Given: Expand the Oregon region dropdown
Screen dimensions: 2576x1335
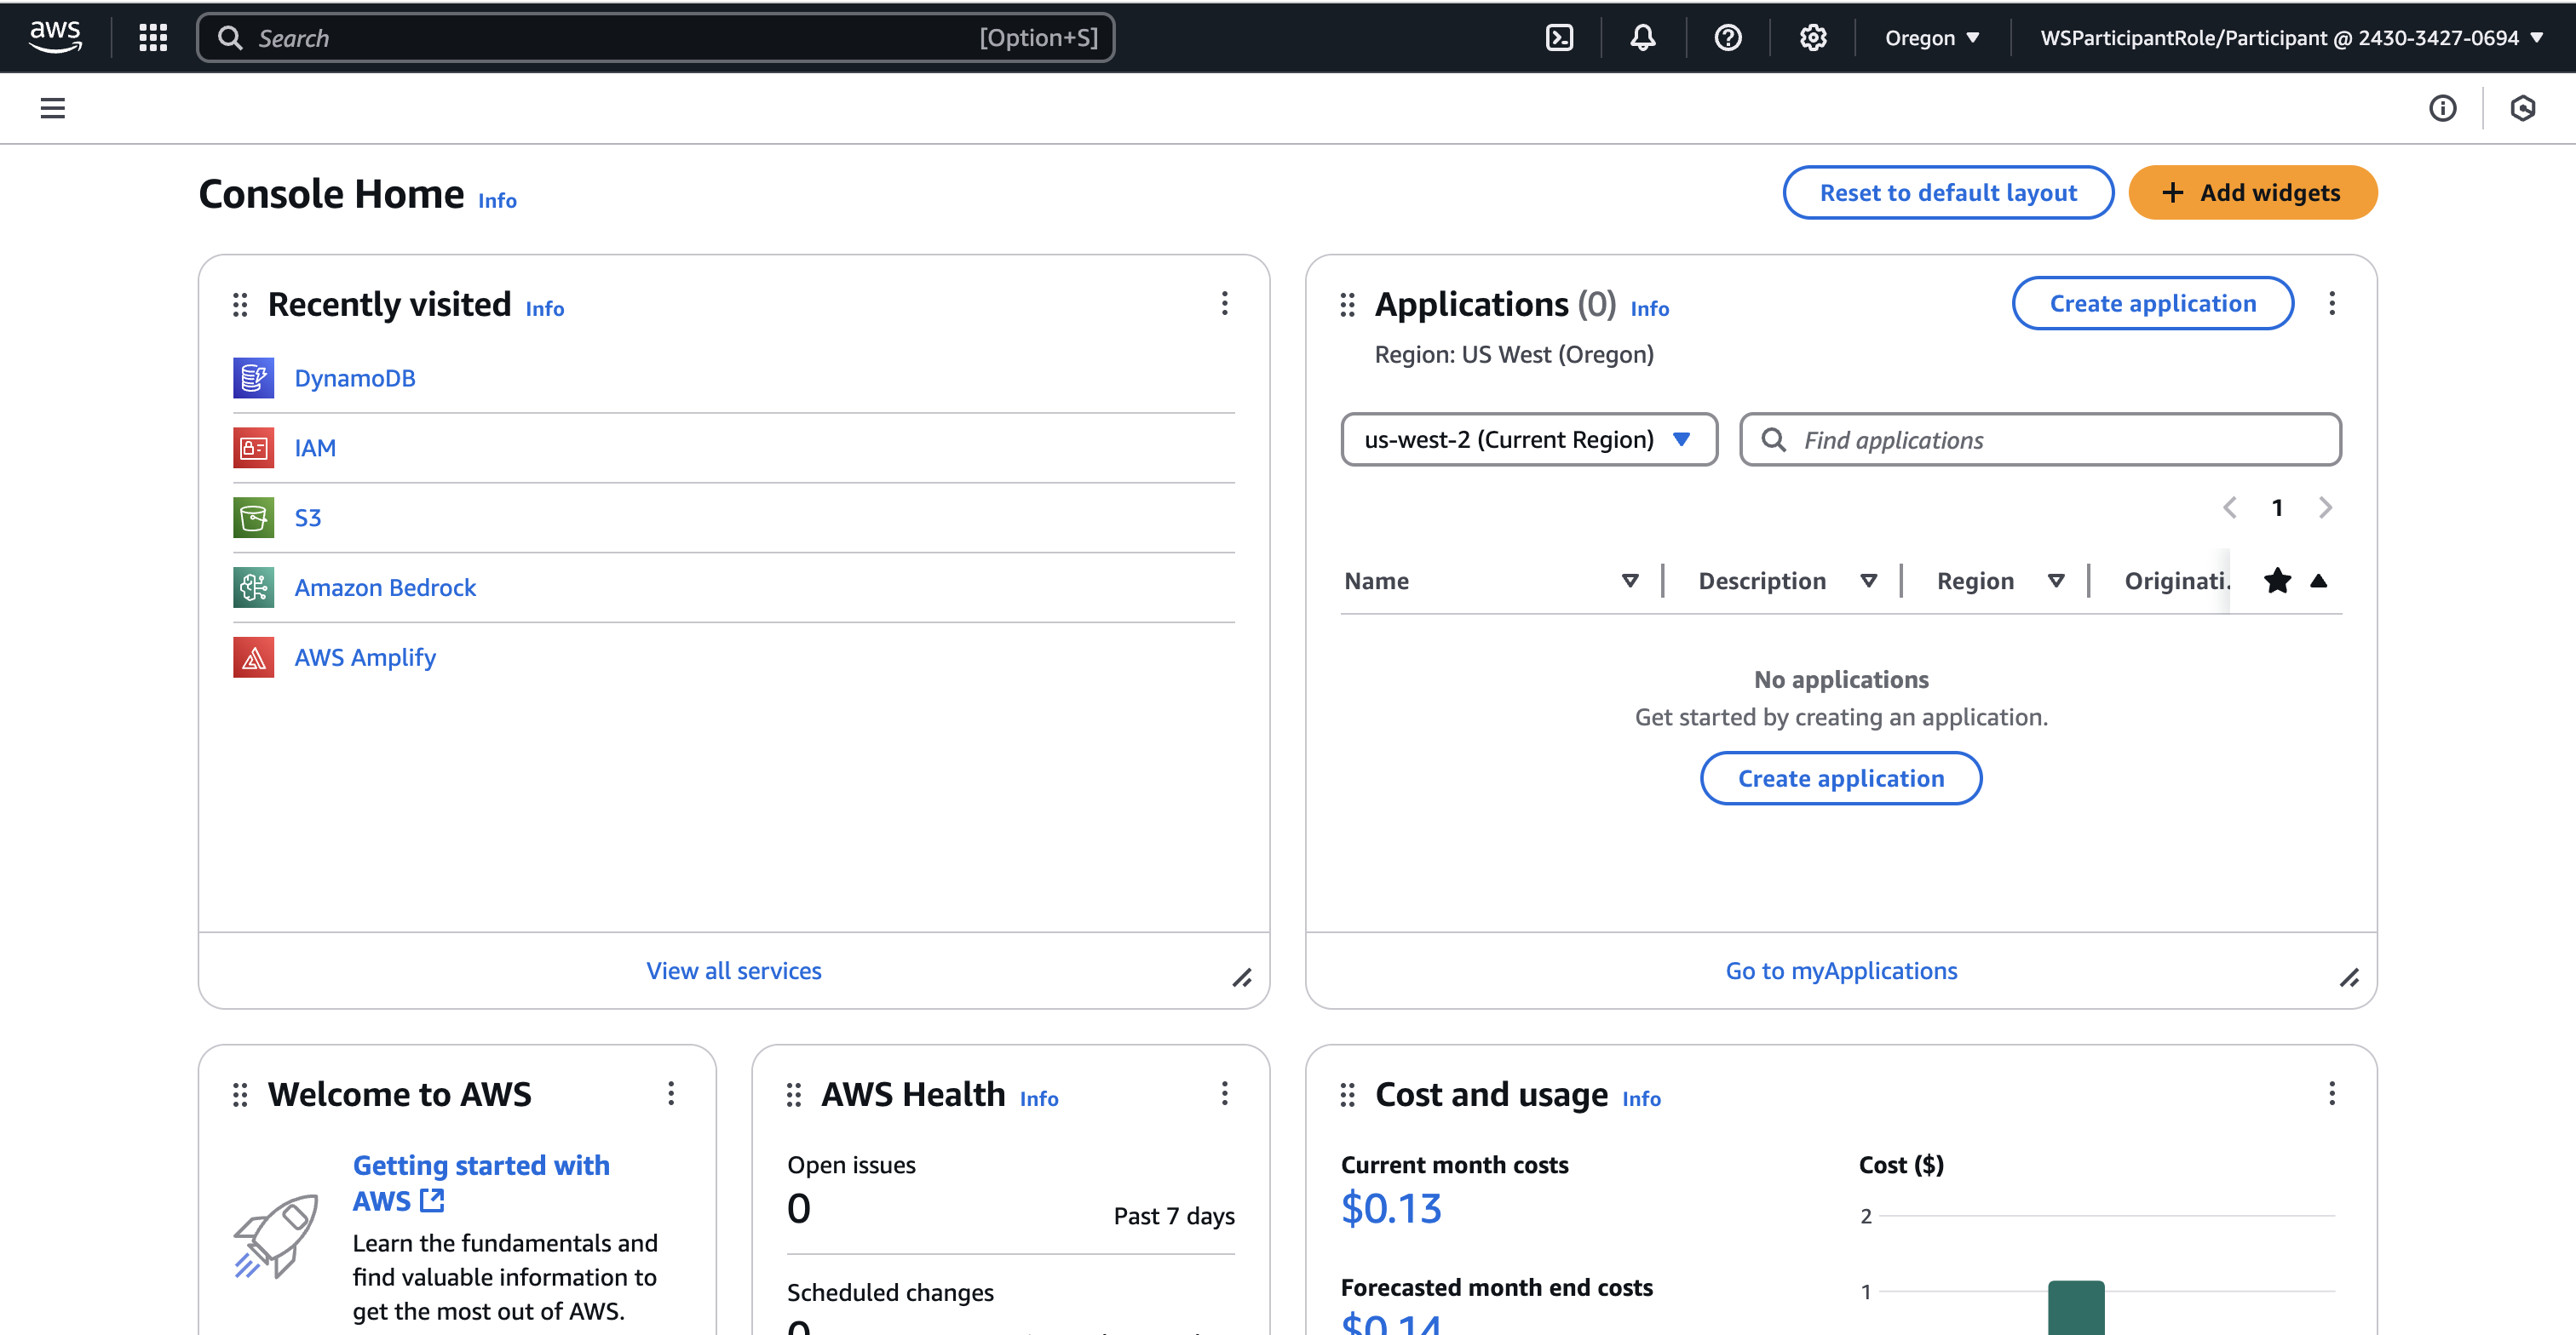Looking at the screenshot, I should [1932, 38].
